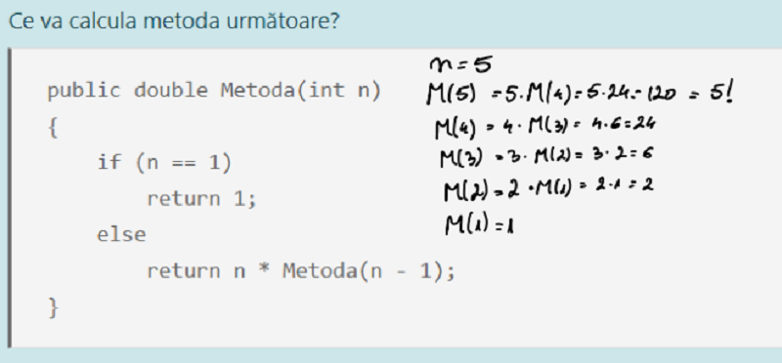
Task: Click the handwritten "4·6=24" calculation
Action: coord(623,125)
